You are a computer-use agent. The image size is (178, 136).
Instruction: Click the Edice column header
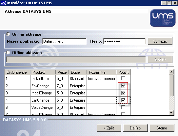coord(78,72)
